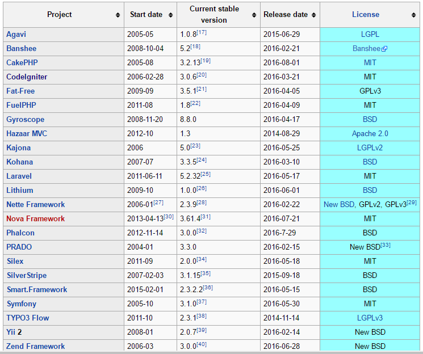The height and width of the screenshot is (354, 423).
Task: Sort table by Release date arrows
Action: tap(313, 15)
